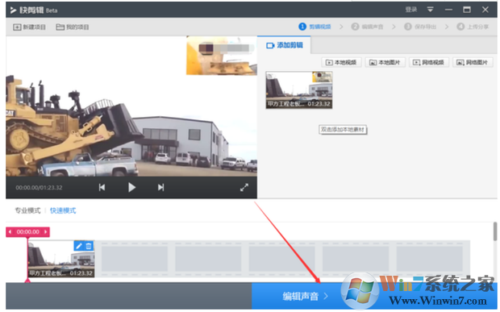Click the 00:00.00/01:23.32 playback time text

point(39,188)
